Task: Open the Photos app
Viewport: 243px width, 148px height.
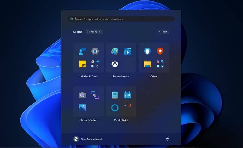Action: [82, 108]
